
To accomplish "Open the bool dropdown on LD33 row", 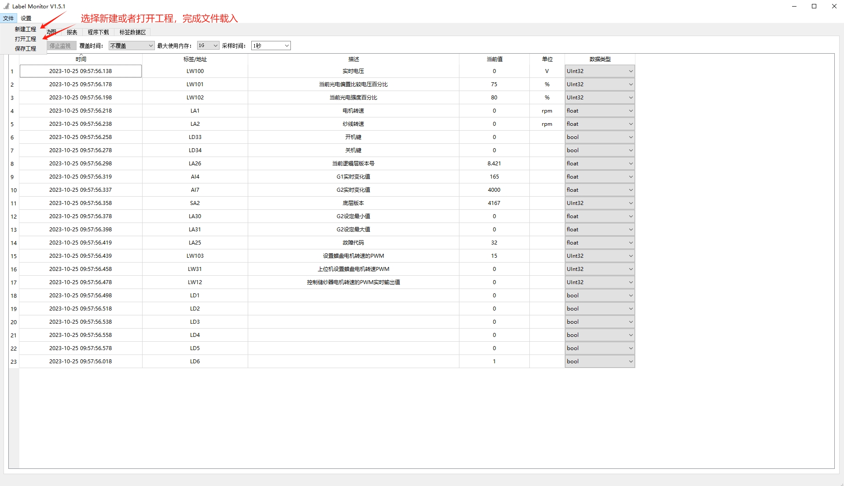I will click(599, 137).
